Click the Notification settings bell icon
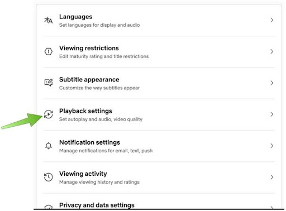This screenshot has width=286, height=211. pyautogui.click(x=49, y=146)
